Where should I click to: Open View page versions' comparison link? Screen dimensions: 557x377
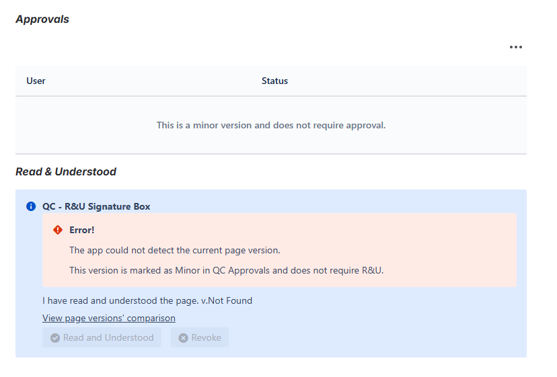click(x=109, y=318)
